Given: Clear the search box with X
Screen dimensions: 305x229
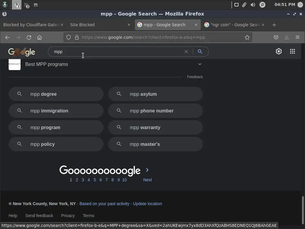Looking at the screenshot, I should (x=186, y=52).
